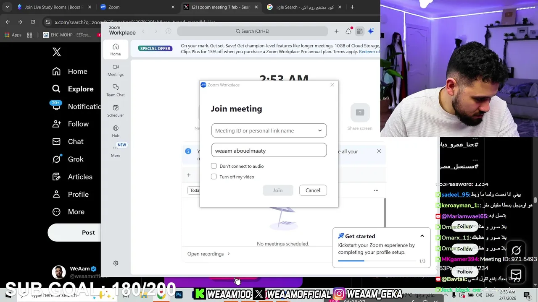Click the Share screen icon in Zoom
The image size is (538, 302).
tap(360, 112)
